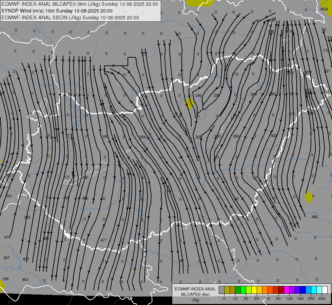This screenshot has height=305, width=332.
Task: Select the dark green legend swatch
Action: click(238, 290)
